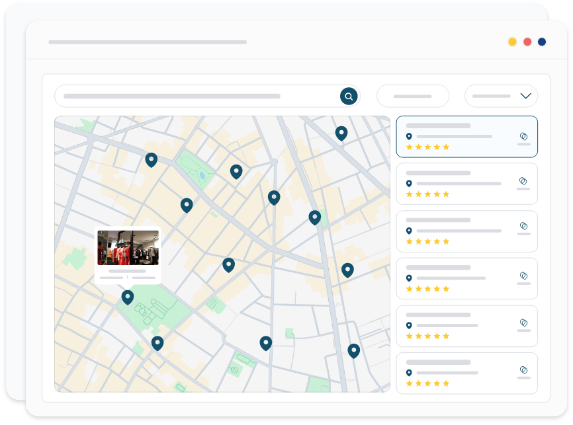Focus the location search input field
573x425 pixels.
(x=198, y=97)
